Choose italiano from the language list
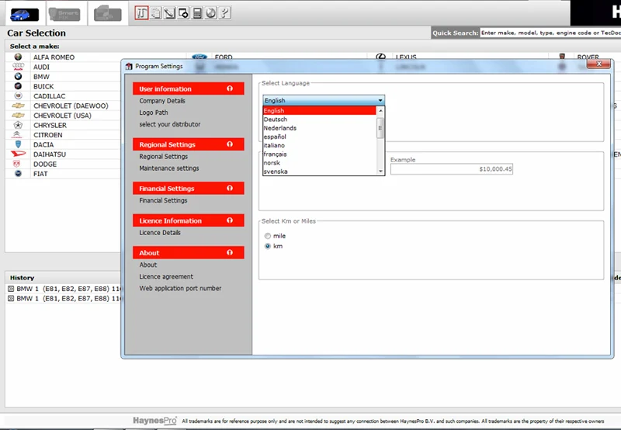The height and width of the screenshot is (430, 621). point(319,145)
